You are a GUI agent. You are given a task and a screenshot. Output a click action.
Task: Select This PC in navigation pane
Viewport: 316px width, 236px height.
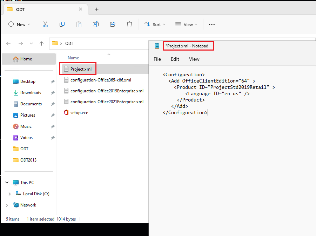[x=27, y=183]
